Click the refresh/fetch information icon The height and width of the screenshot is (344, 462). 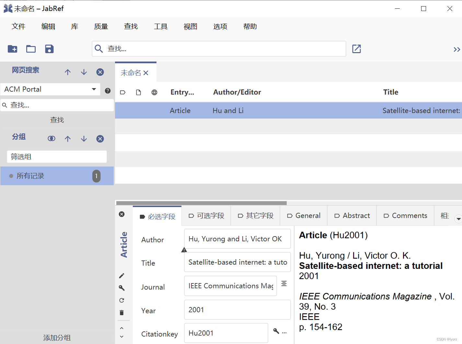point(122,300)
